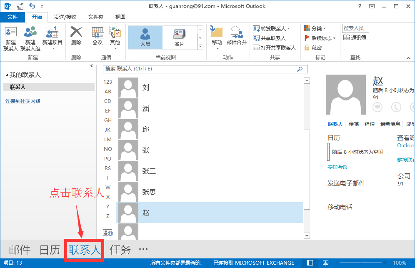Click Share Contacts (共享联系人)
415x268 pixels.
(269, 38)
